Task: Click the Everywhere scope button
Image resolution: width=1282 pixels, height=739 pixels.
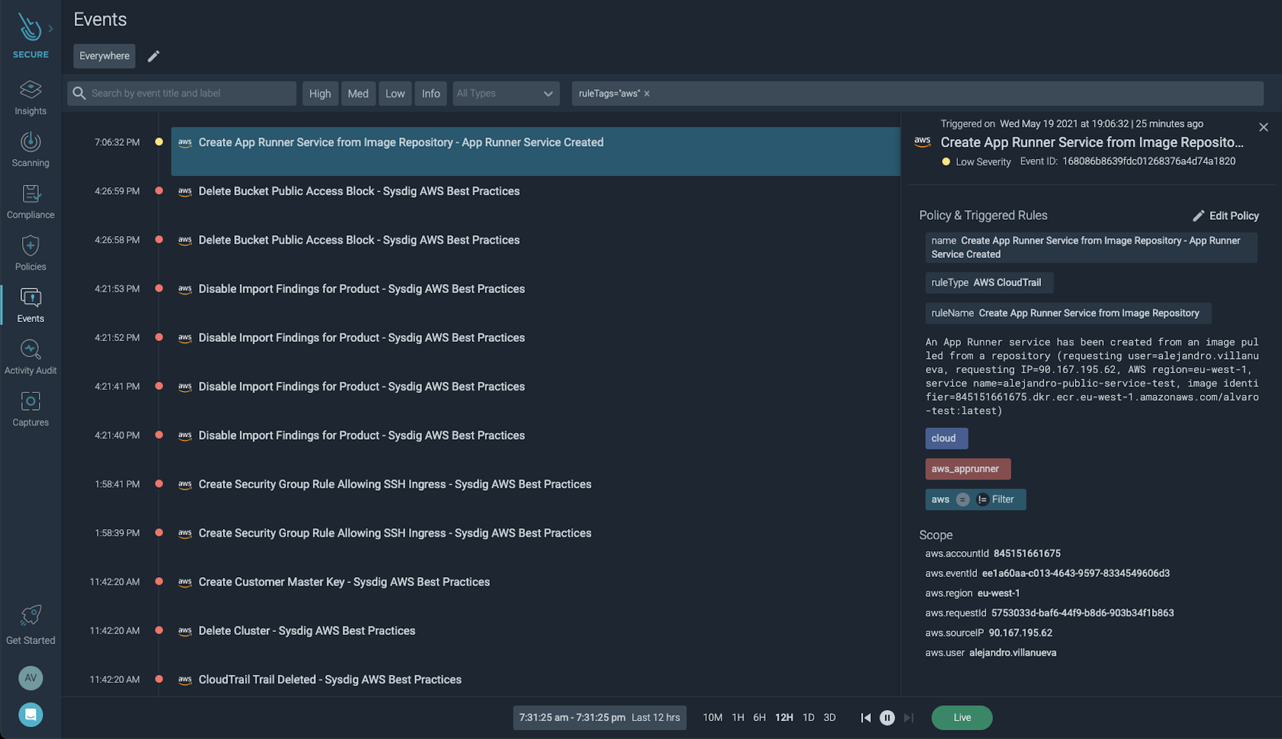Action: click(104, 56)
